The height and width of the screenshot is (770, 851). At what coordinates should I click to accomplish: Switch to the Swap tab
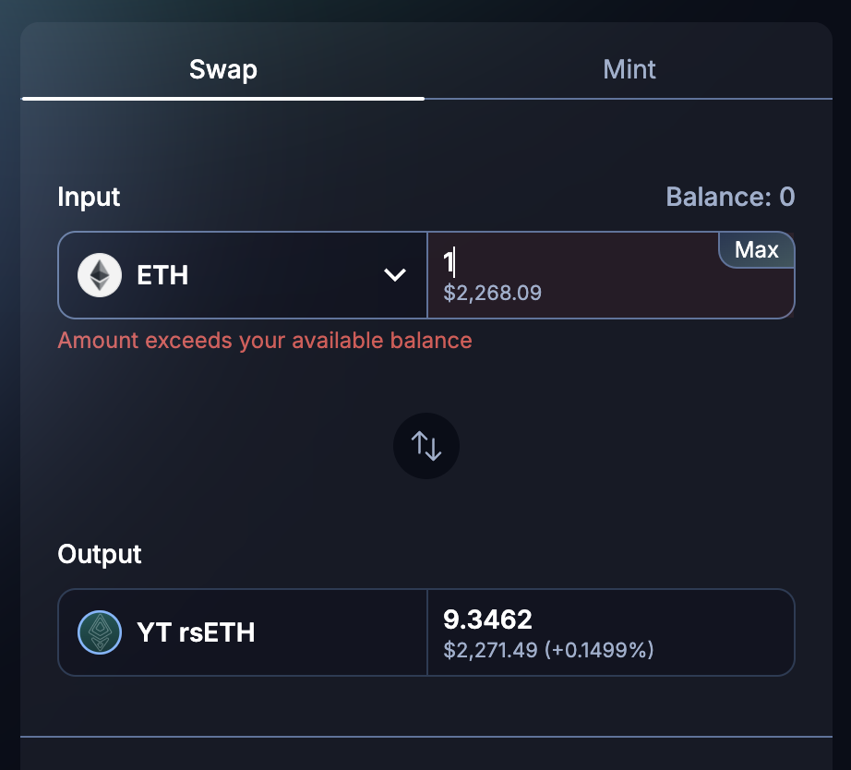point(222,69)
